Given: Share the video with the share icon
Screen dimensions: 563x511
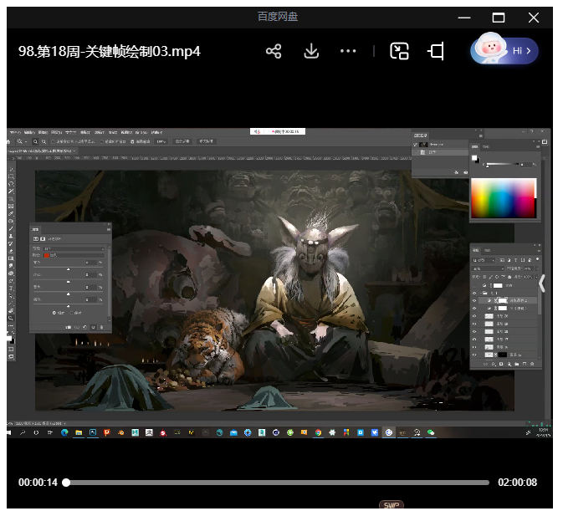Looking at the screenshot, I should tap(274, 51).
